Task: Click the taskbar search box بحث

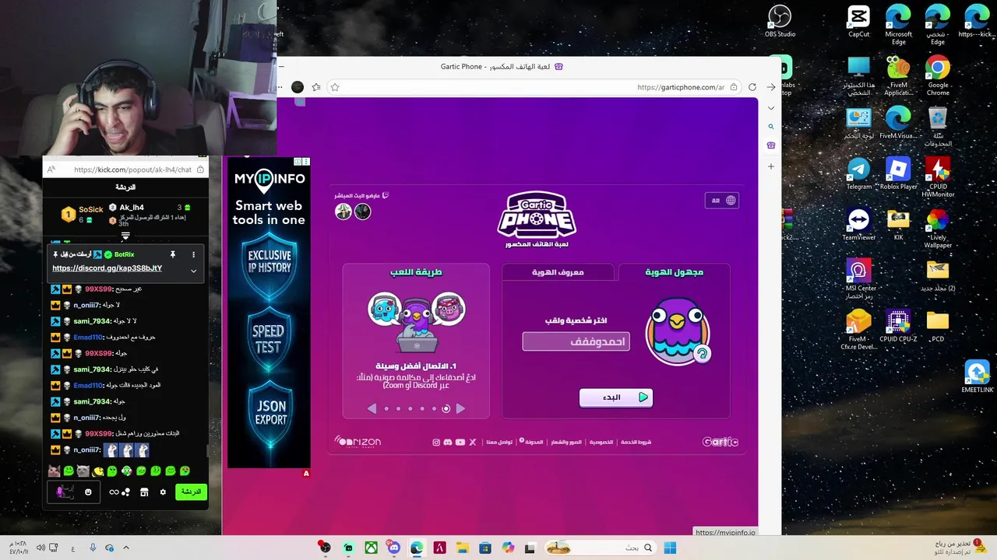Action: coord(600,548)
